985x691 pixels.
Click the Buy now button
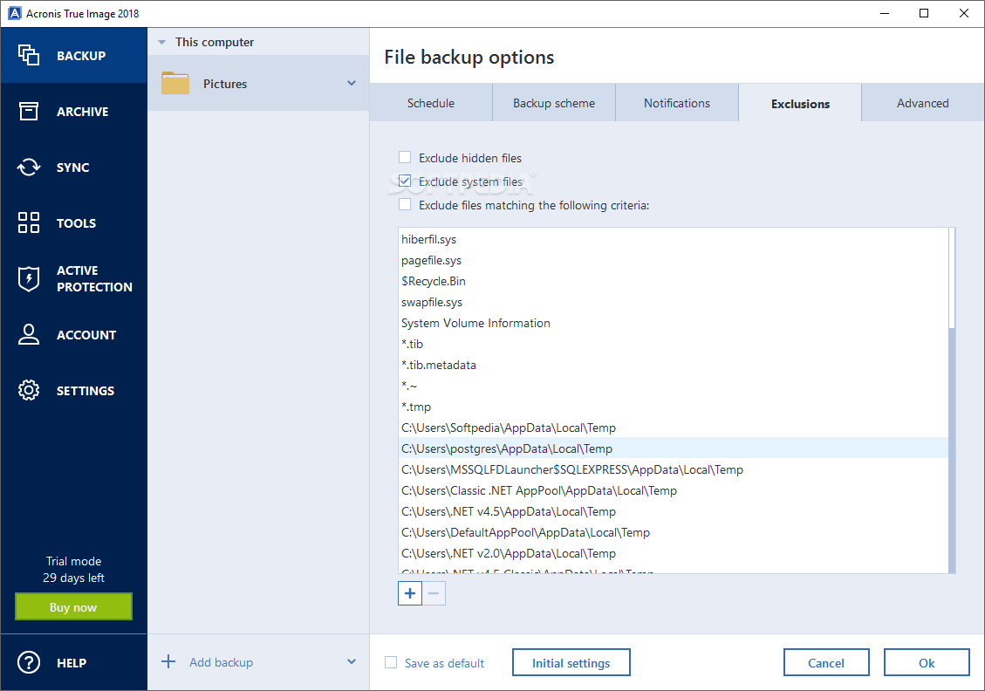tap(73, 607)
